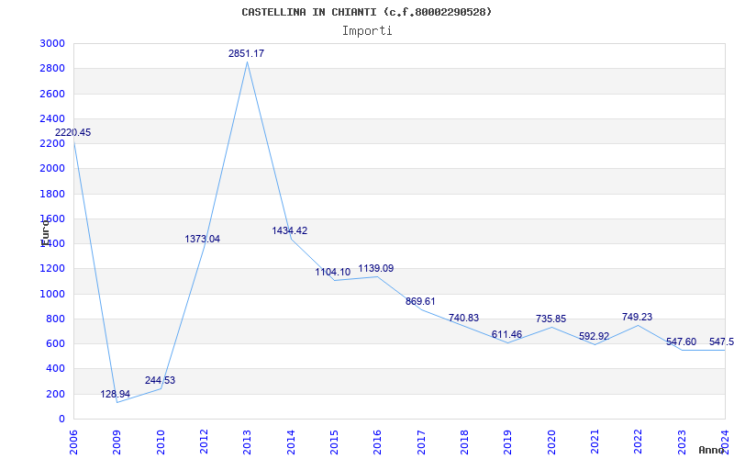
Task: Click the 244.53 data label
Action: pyautogui.click(x=160, y=380)
